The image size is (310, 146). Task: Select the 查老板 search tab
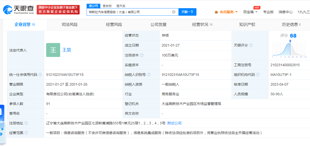[107, 6]
